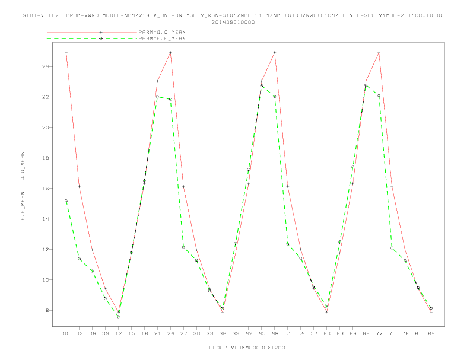Select the green dashed legend line sample
This screenshot has height=363, width=470.
(x=92, y=39)
